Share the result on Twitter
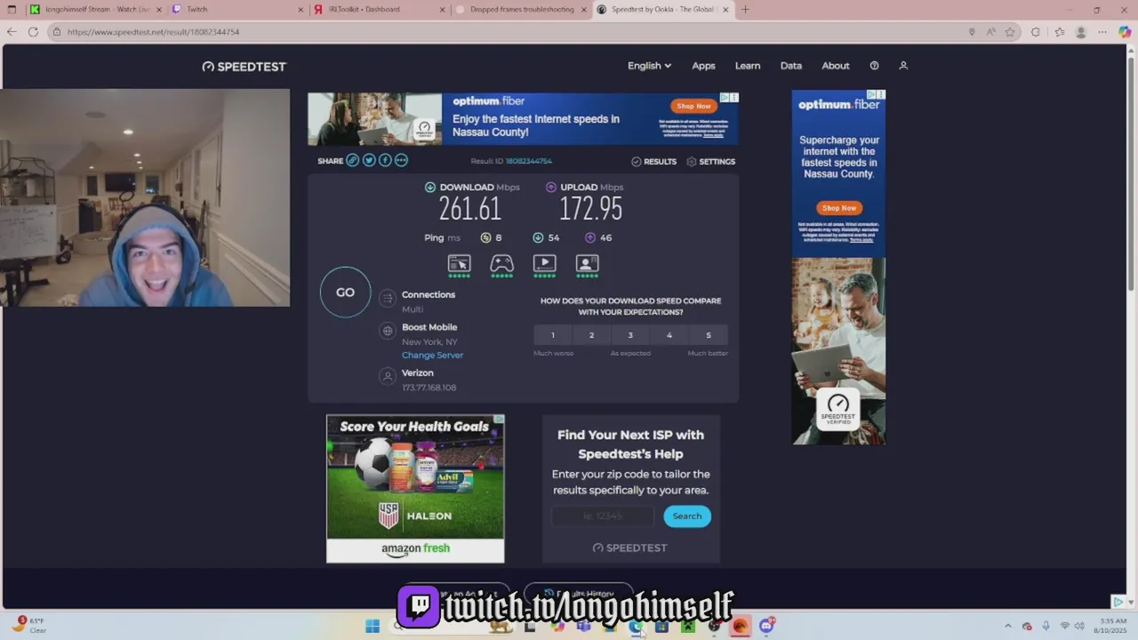 (x=369, y=161)
